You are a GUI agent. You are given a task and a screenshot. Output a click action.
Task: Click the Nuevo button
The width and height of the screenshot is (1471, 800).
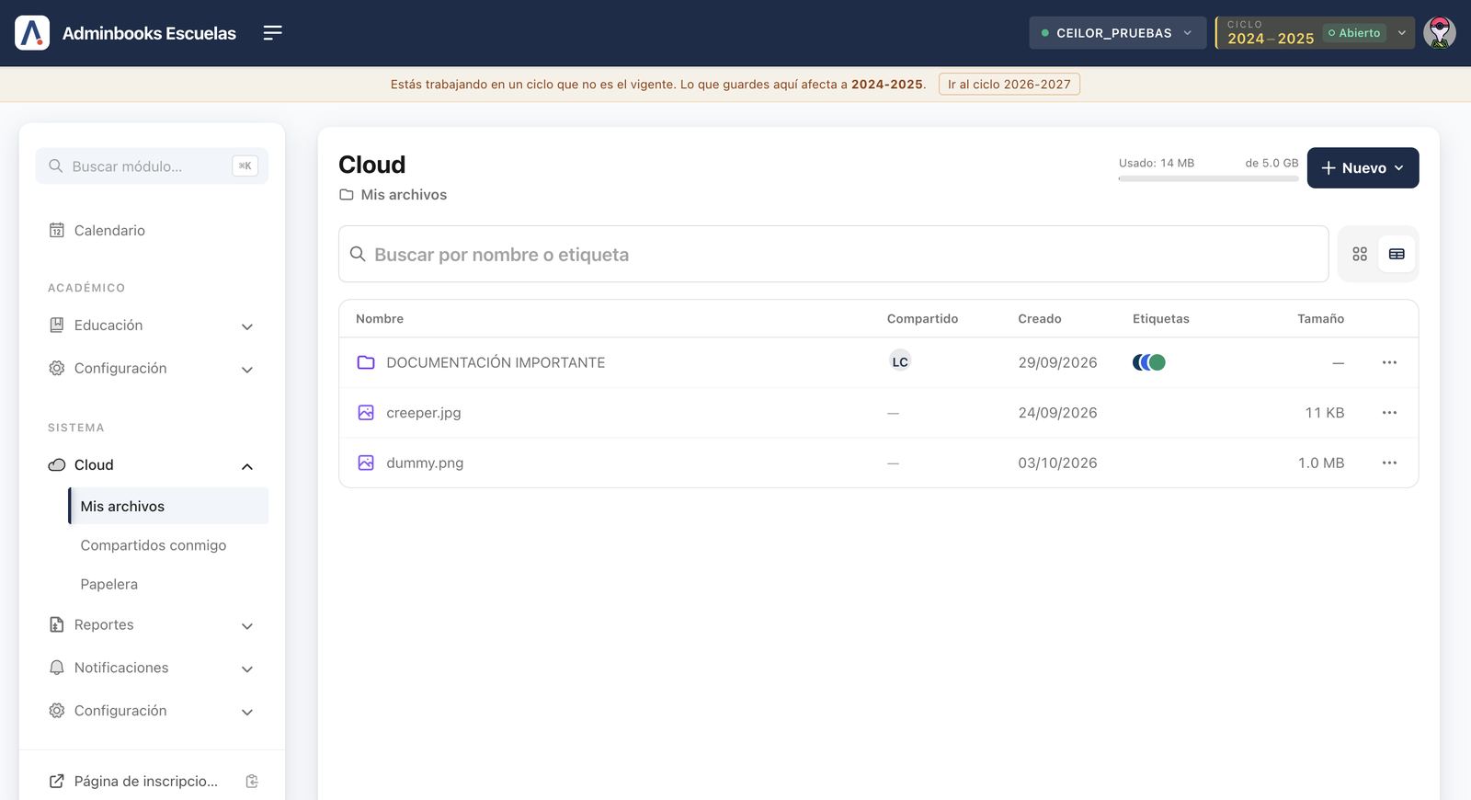point(1363,168)
